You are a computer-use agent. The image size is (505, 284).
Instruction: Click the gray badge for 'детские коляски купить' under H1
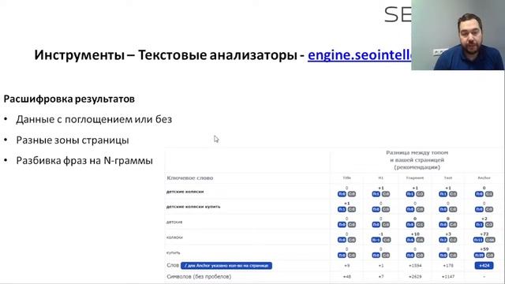[x=386, y=209]
